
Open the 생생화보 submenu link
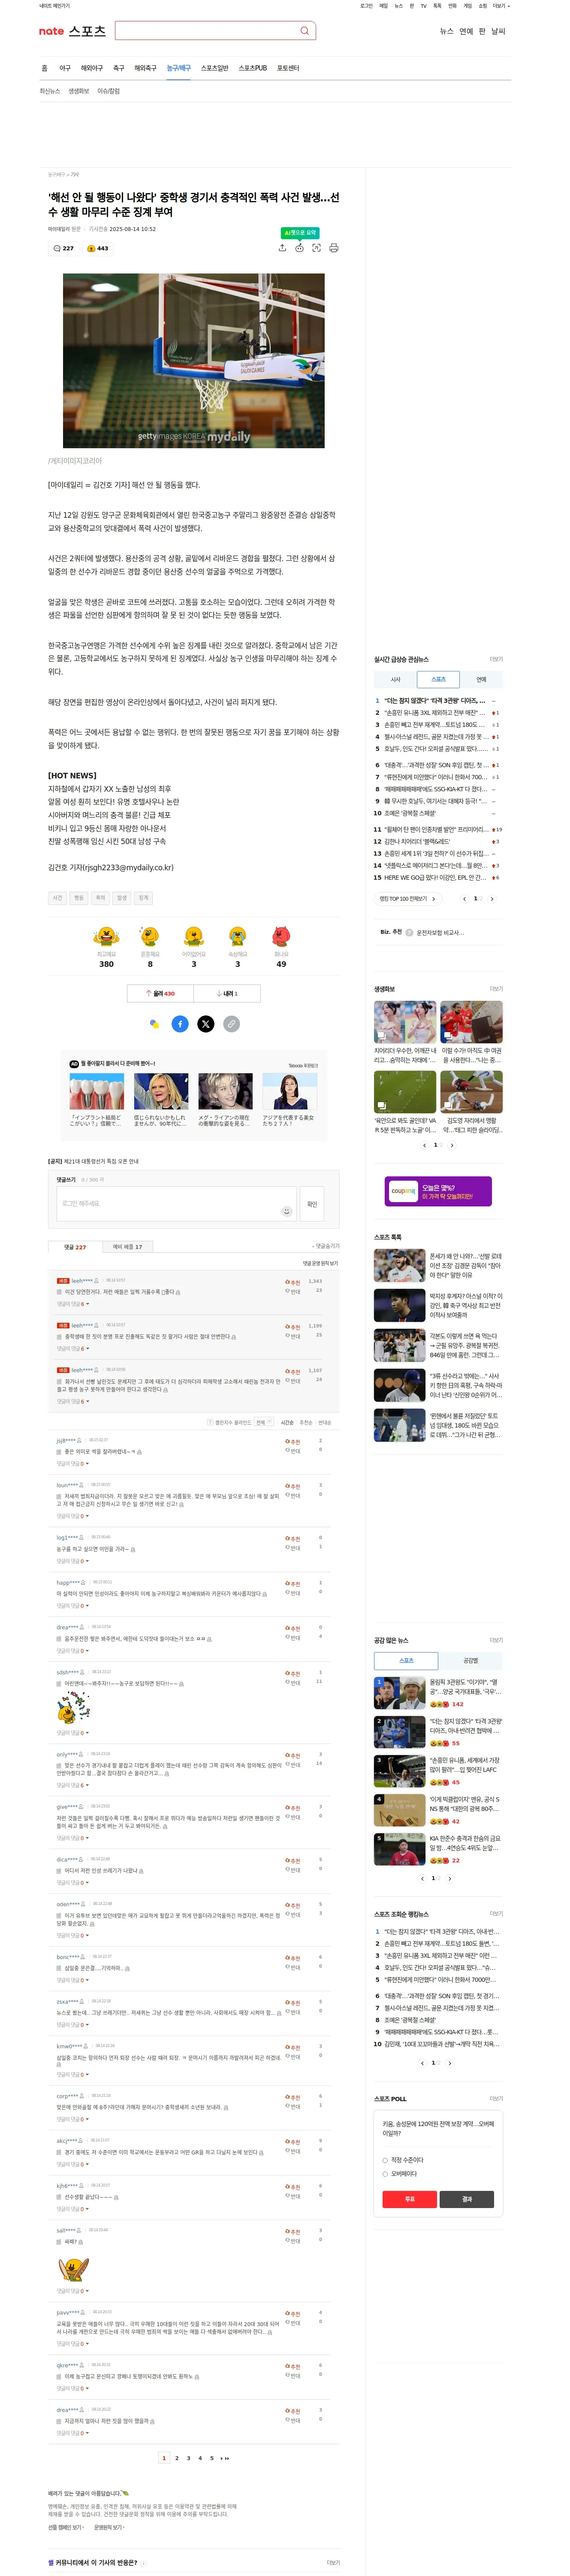pyautogui.click(x=79, y=91)
